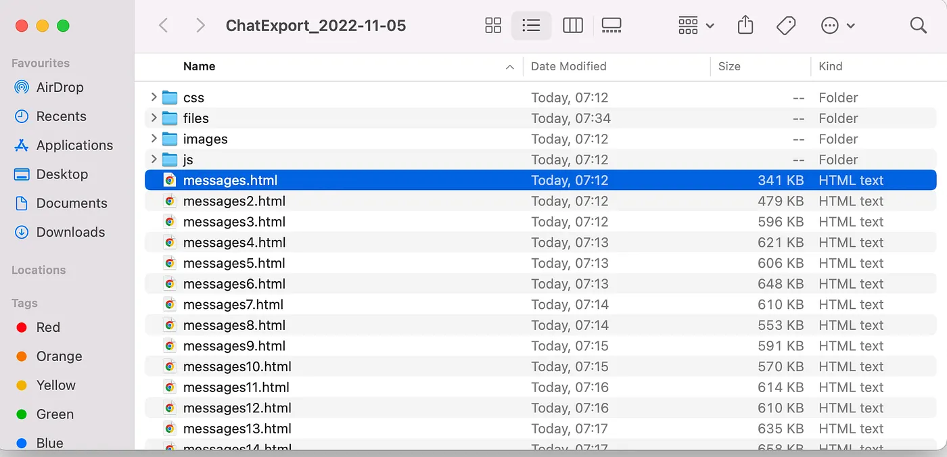
Task: Click the Tags sidebar heading
Action: click(24, 303)
